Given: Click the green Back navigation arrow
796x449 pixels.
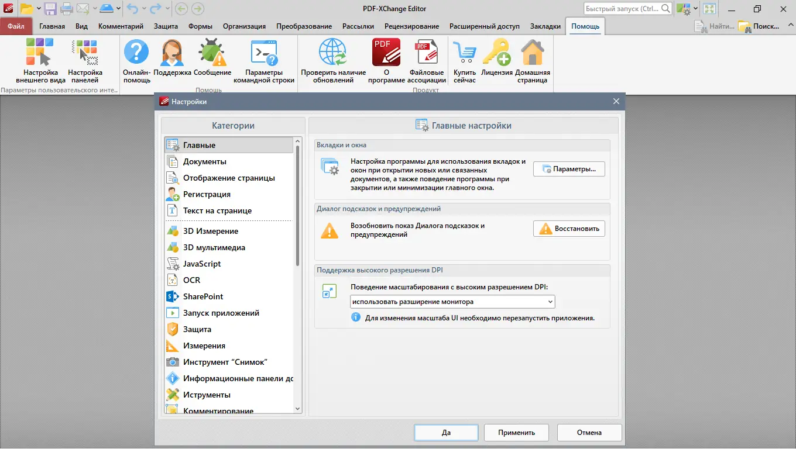Looking at the screenshot, I should 181,9.
